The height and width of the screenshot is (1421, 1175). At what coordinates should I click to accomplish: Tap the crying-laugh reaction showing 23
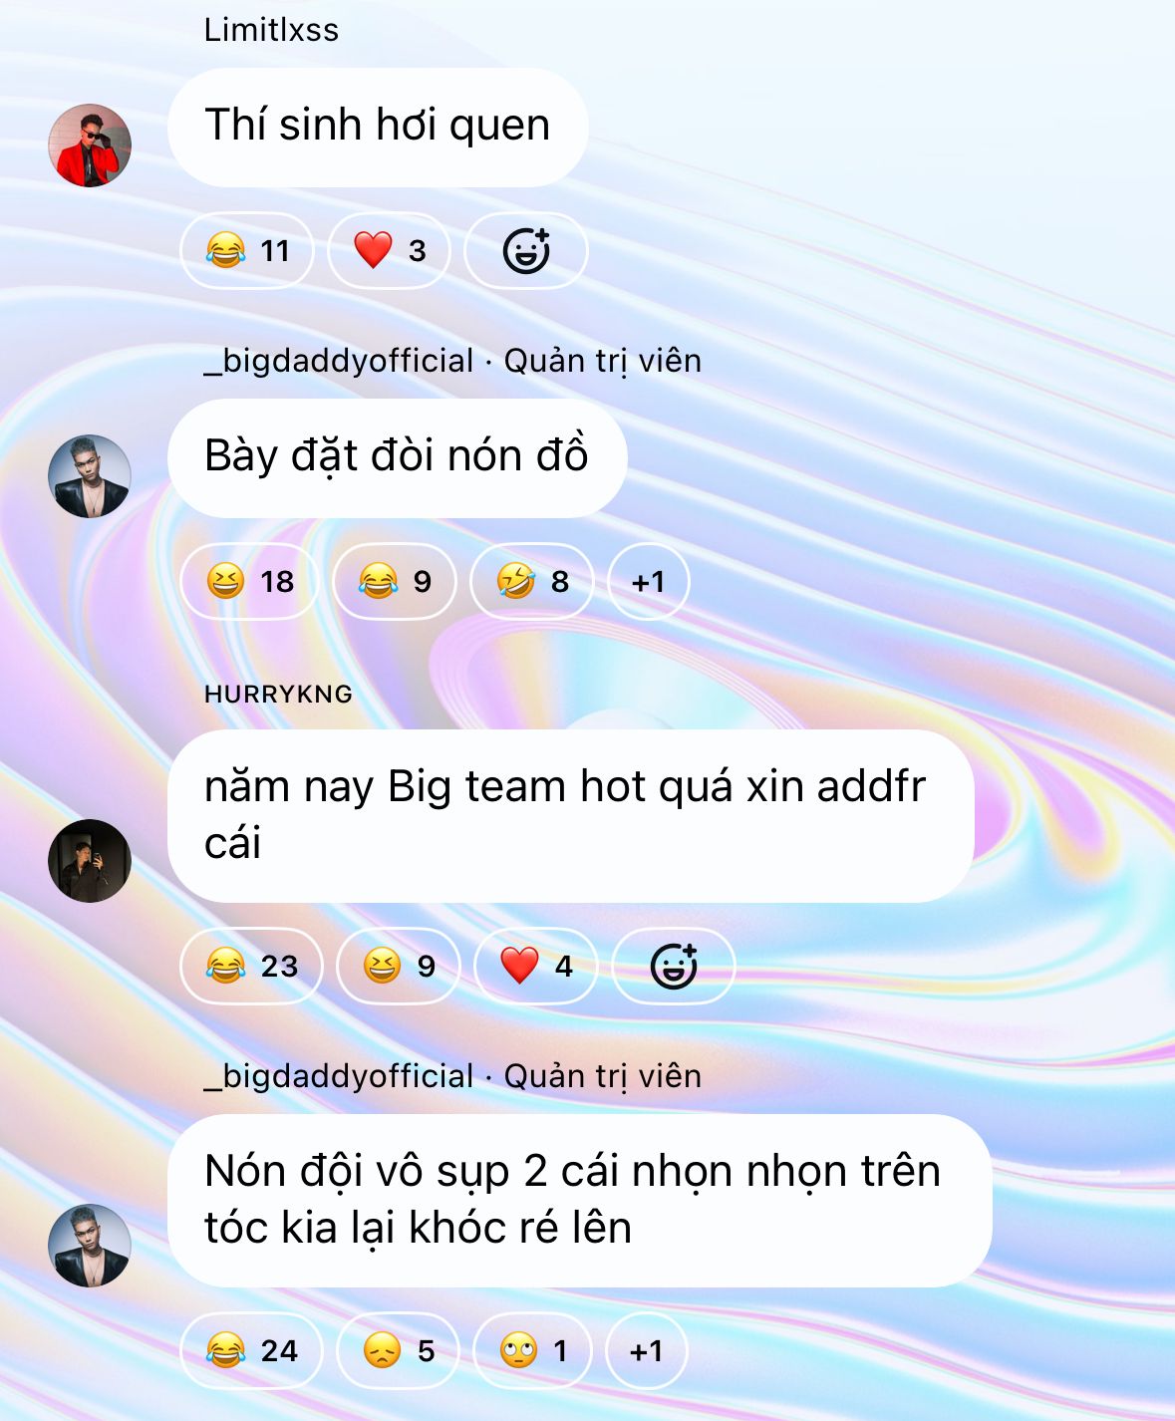(x=251, y=966)
